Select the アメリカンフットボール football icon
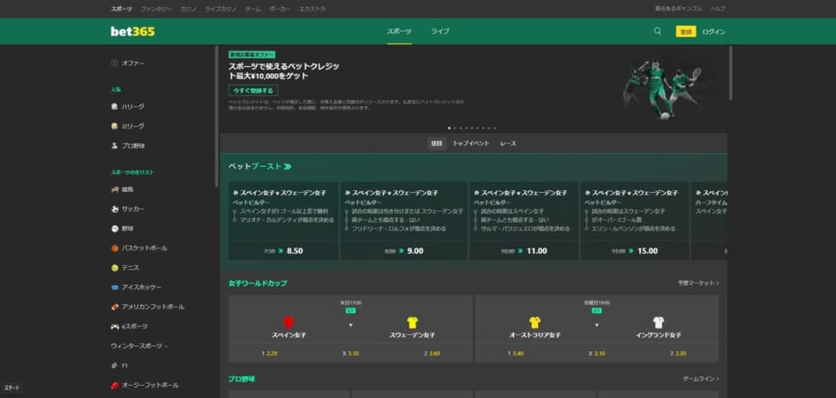Image resolution: width=836 pixels, height=398 pixels. point(114,307)
